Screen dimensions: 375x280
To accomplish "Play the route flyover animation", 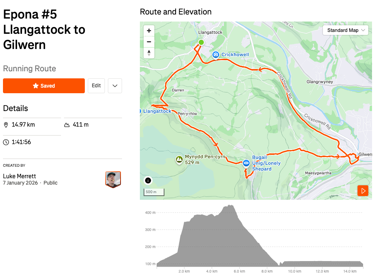I will tap(363, 191).
